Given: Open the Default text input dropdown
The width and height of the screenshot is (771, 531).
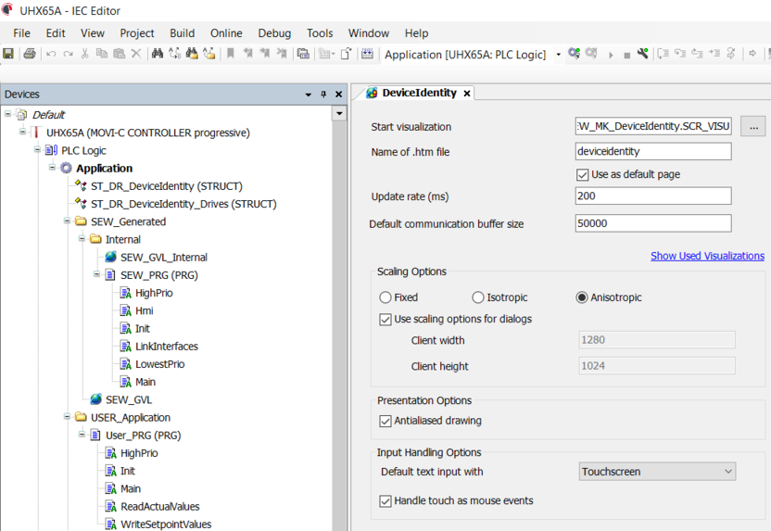Looking at the screenshot, I should tap(657, 472).
